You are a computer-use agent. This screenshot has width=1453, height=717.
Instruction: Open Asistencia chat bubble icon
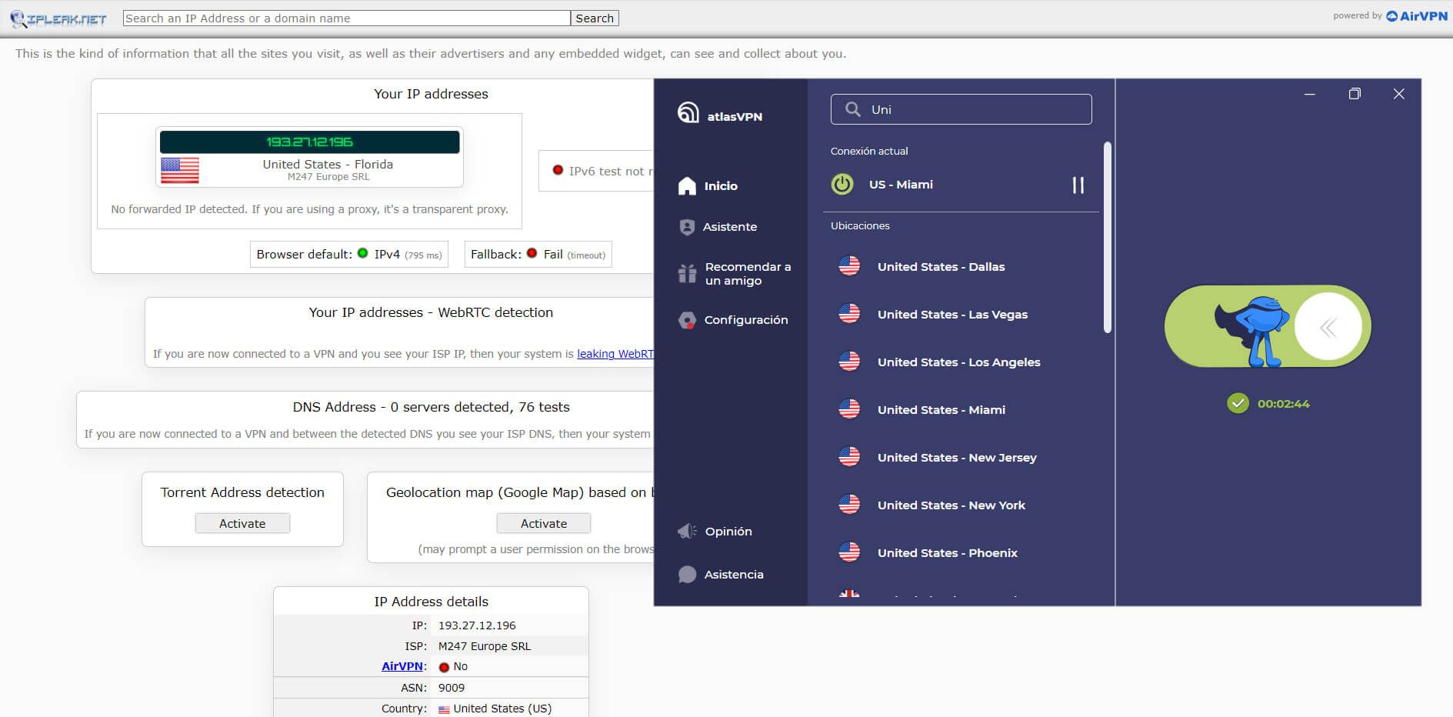pyautogui.click(x=687, y=575)
